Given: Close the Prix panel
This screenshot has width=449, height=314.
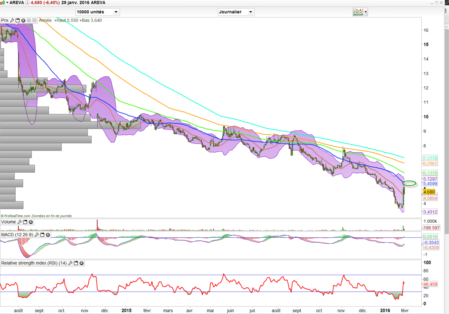Looking at the screenshot, I should click(23, 20).
